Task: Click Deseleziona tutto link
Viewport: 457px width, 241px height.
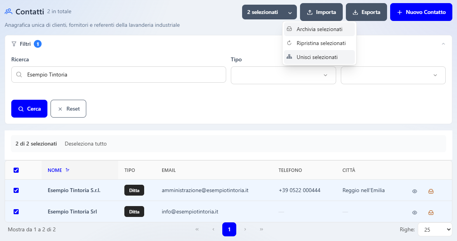Action: coord(85,144)
